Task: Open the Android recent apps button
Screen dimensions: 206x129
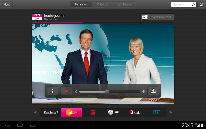Action: point(33,125)
